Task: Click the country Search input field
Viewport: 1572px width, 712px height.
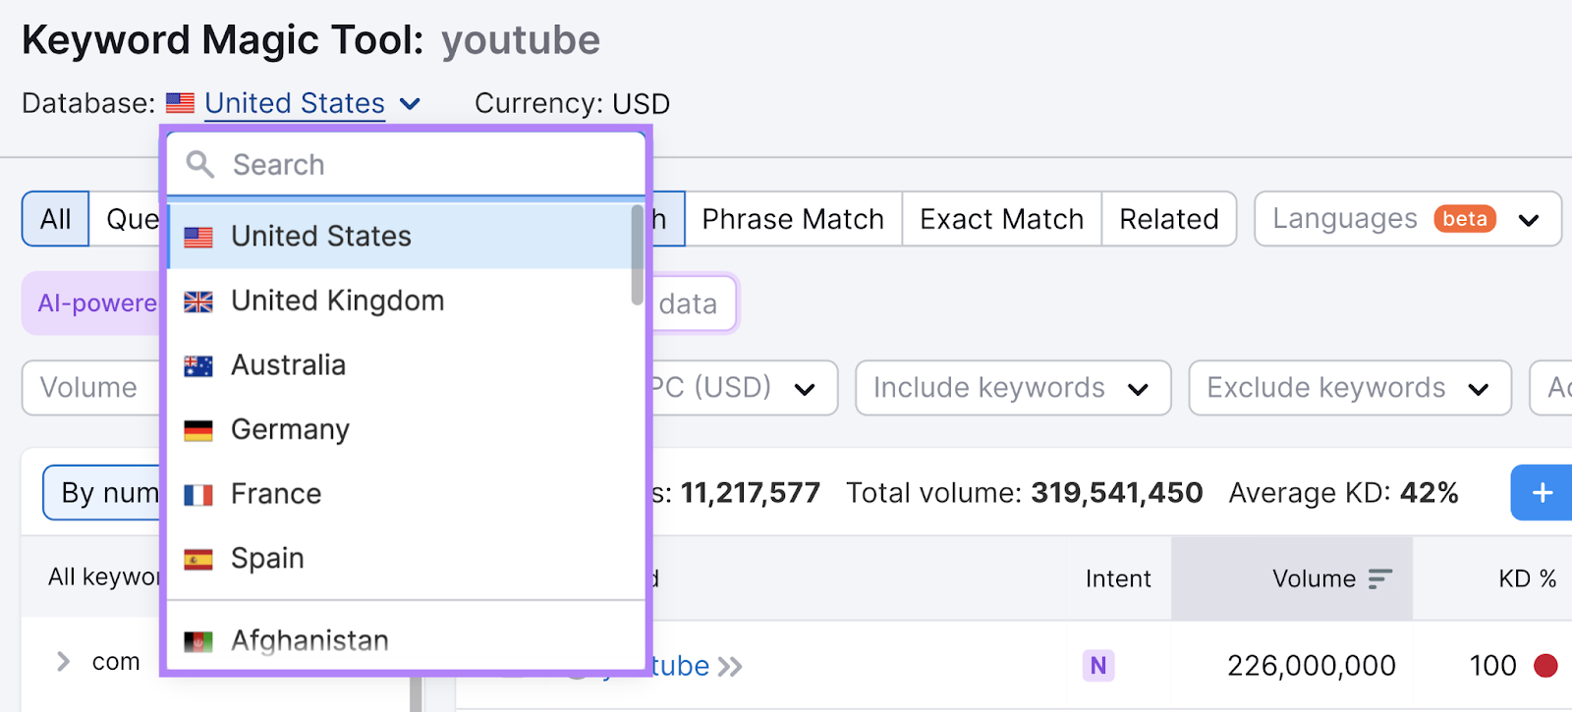Action: coord(406,164)
